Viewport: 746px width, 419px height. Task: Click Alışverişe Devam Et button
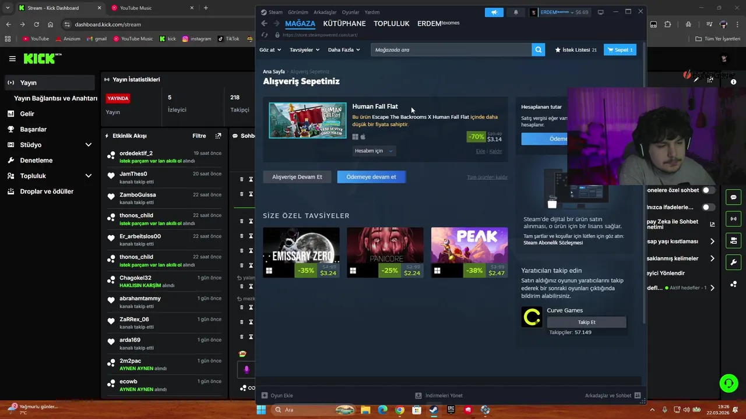point(297,177)
